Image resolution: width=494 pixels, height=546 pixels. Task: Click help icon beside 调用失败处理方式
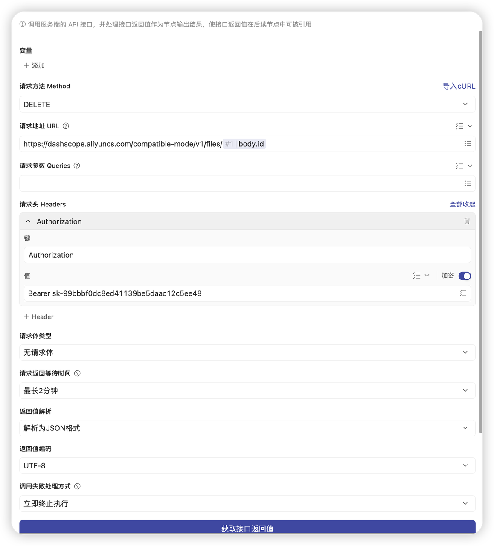tap(77, 486)
